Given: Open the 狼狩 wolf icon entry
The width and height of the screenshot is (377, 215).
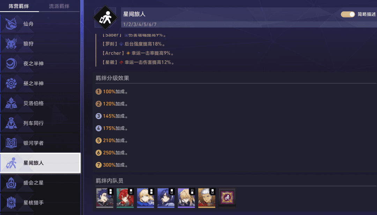Looking at the screenshot, I should pos(11,44).
